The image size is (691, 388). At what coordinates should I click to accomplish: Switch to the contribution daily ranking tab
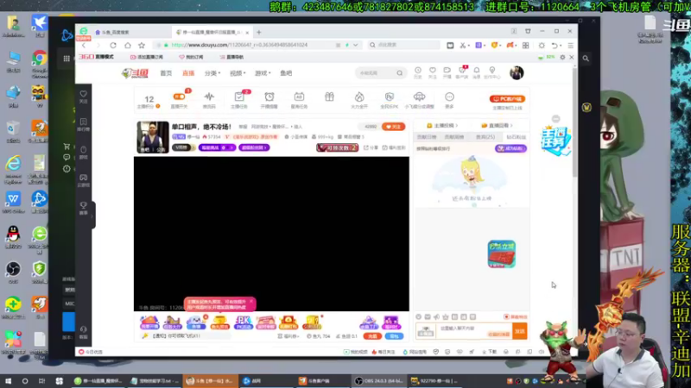(x=427, y=137)
